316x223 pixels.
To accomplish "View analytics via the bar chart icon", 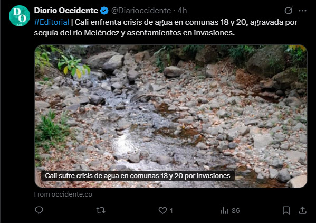I will [x=224, y=210].
